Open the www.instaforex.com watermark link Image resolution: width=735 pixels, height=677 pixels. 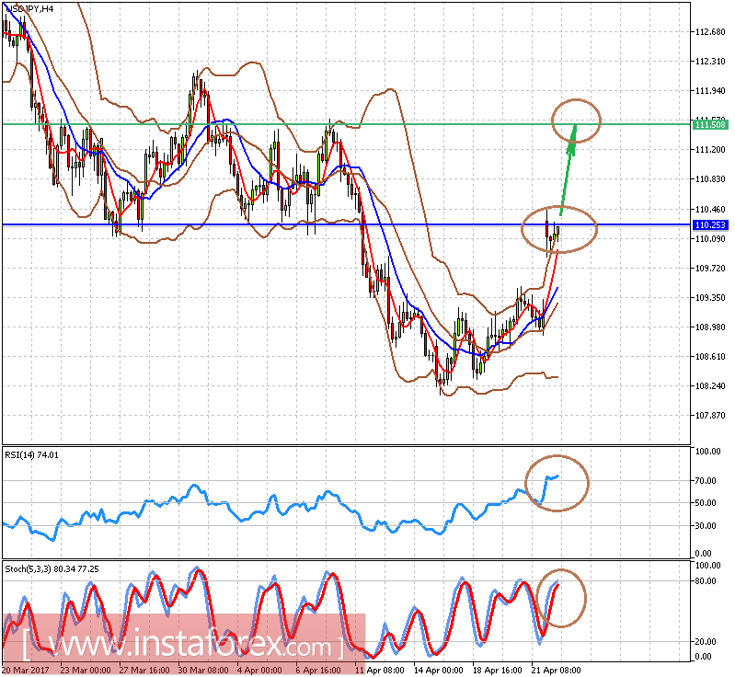coord(184,643)
